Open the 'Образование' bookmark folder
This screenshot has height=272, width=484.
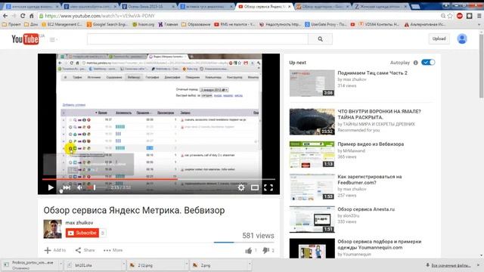point(196,24)
